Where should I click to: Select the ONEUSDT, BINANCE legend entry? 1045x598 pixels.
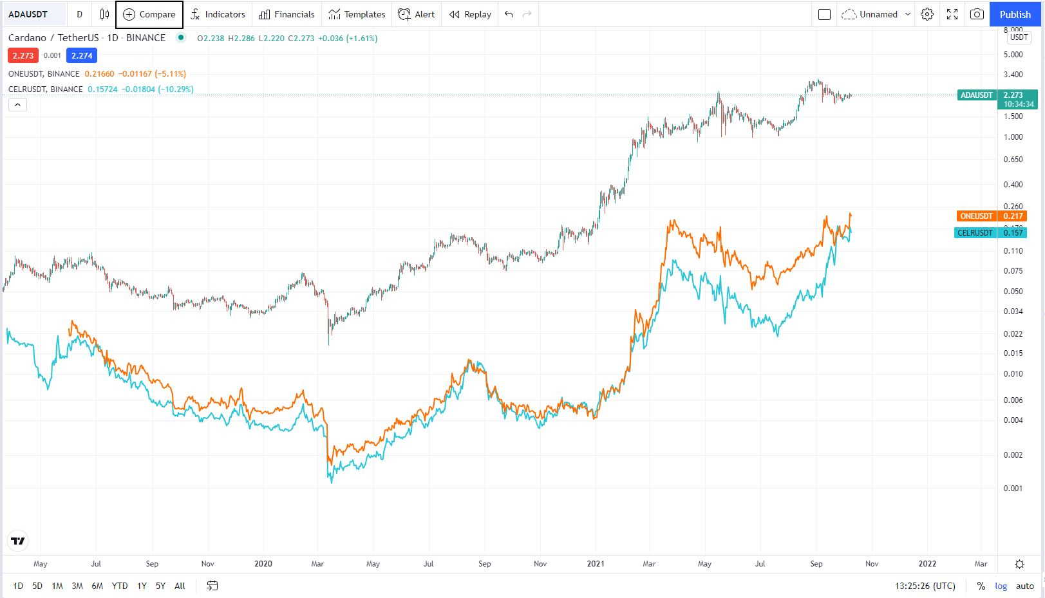[44, 73]
